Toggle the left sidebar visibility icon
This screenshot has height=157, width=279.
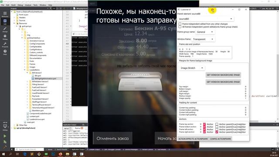tap(12, 149)
